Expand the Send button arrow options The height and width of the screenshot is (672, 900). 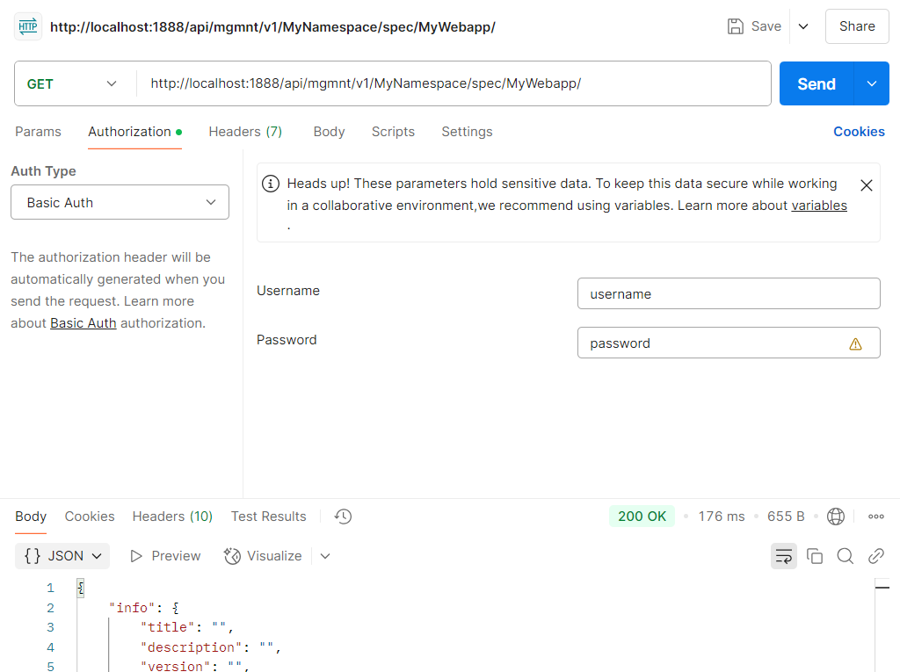point(872,83)
